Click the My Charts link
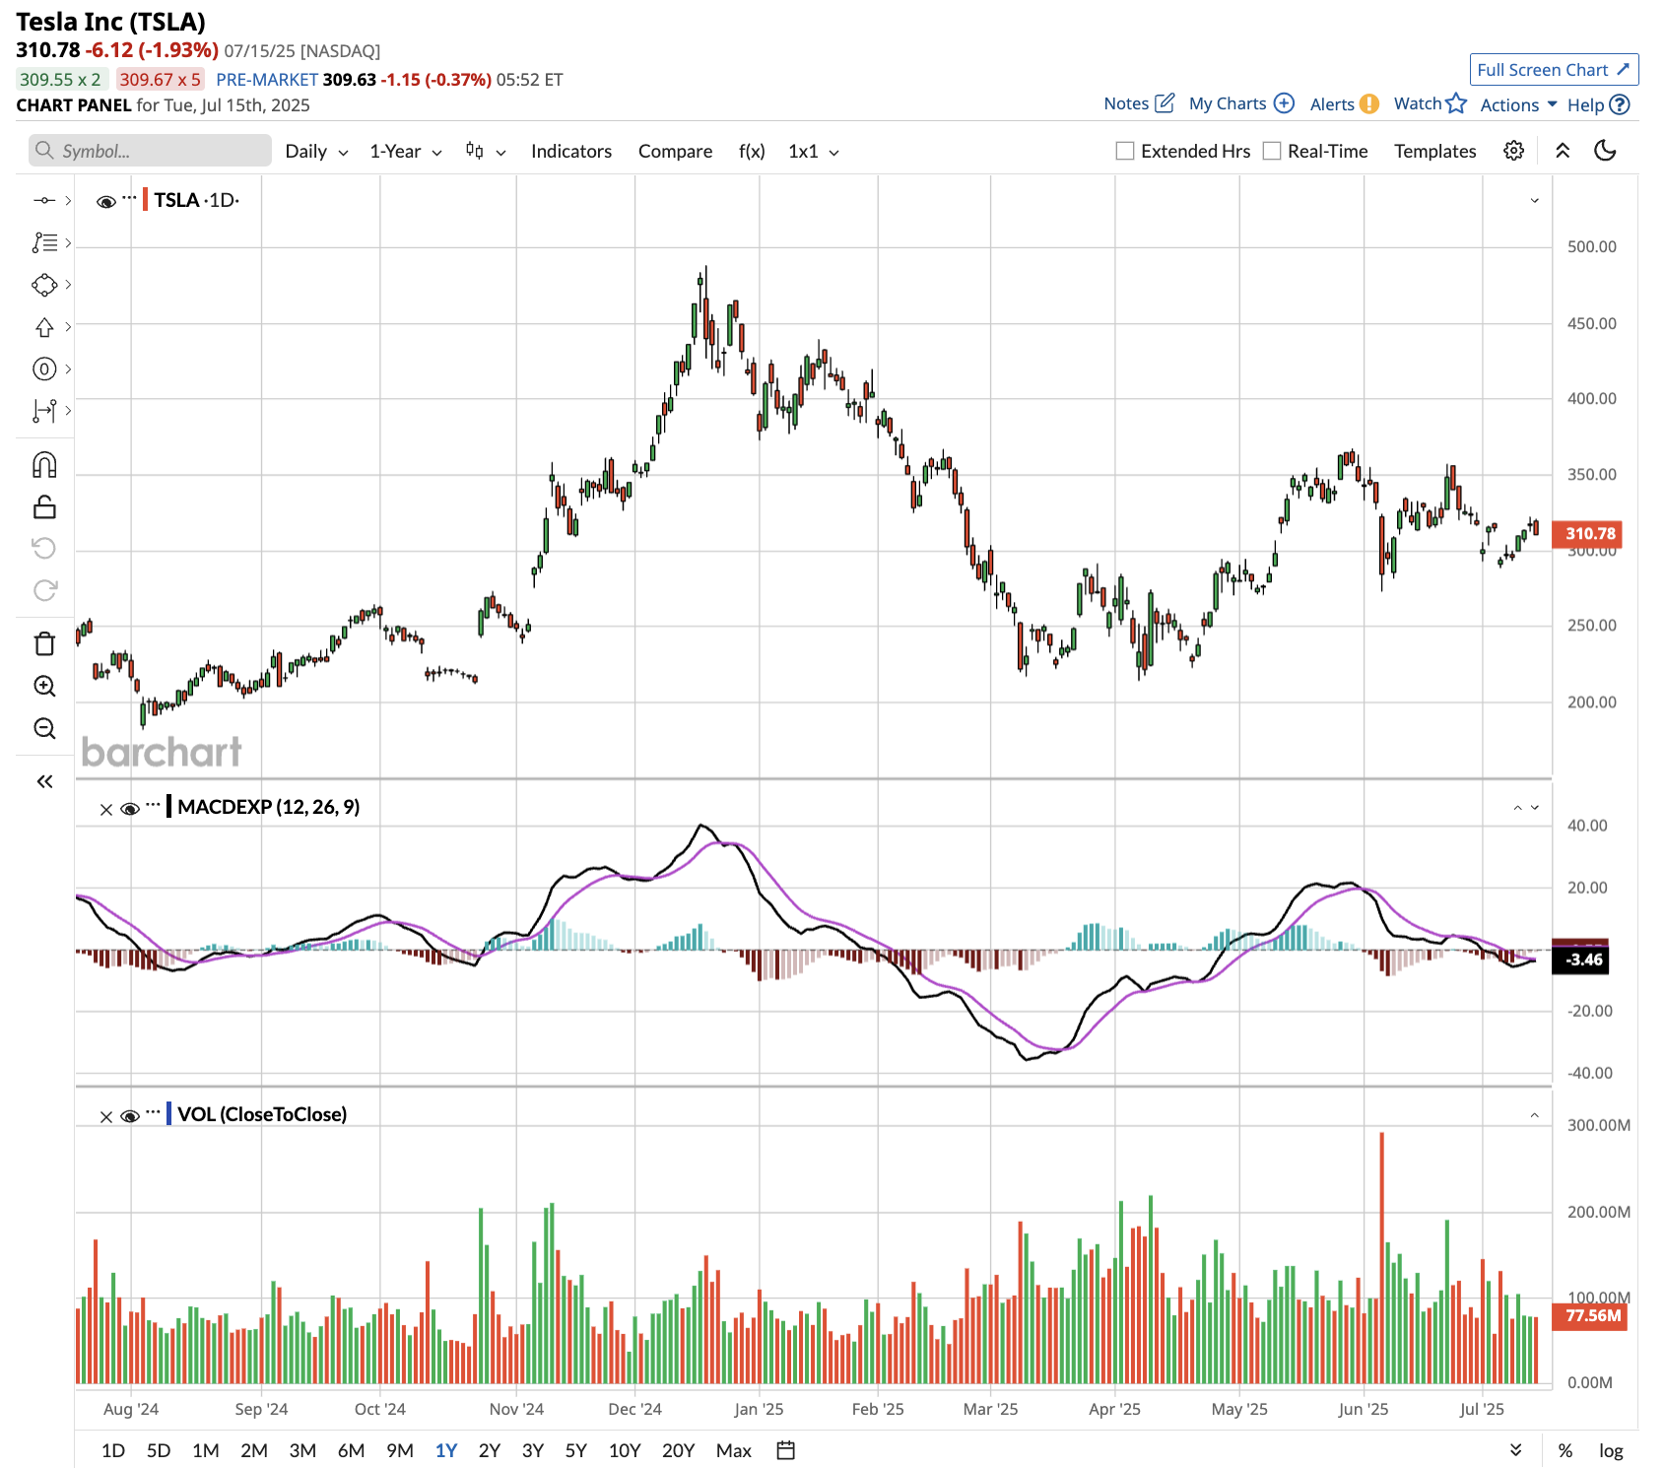 point(1228,103)
